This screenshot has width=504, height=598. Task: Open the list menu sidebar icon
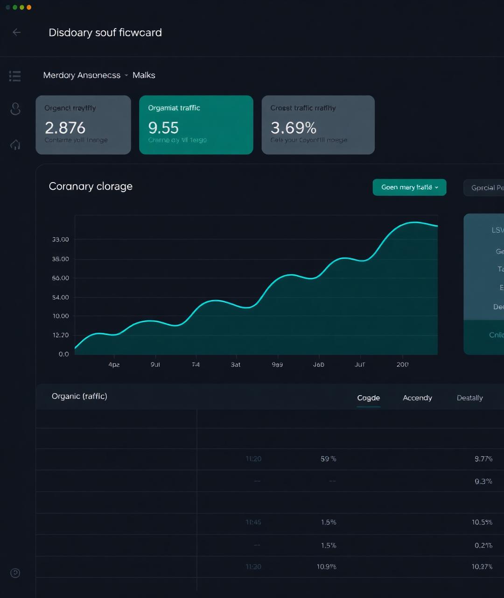tap(15, 76)
